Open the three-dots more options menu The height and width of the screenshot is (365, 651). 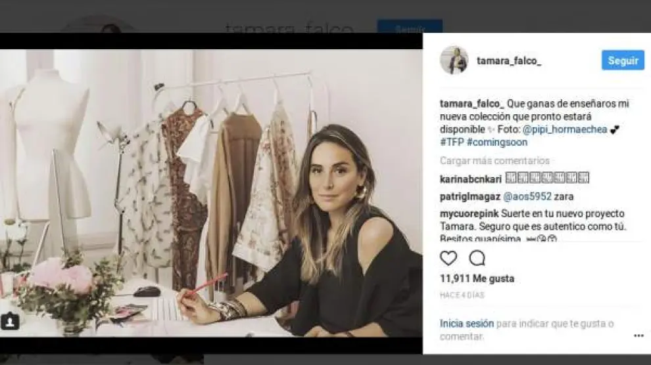point(639,335)
